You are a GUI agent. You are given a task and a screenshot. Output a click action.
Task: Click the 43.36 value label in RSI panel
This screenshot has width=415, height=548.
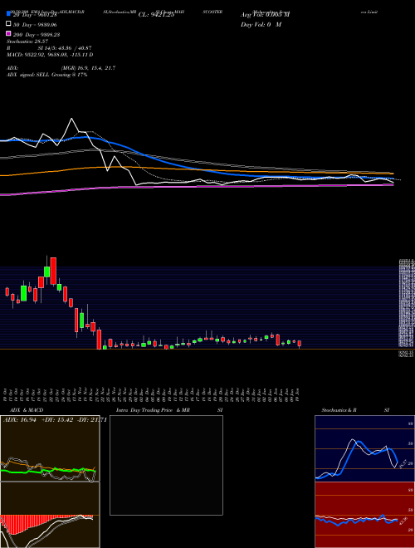click(x=403, y=521)
